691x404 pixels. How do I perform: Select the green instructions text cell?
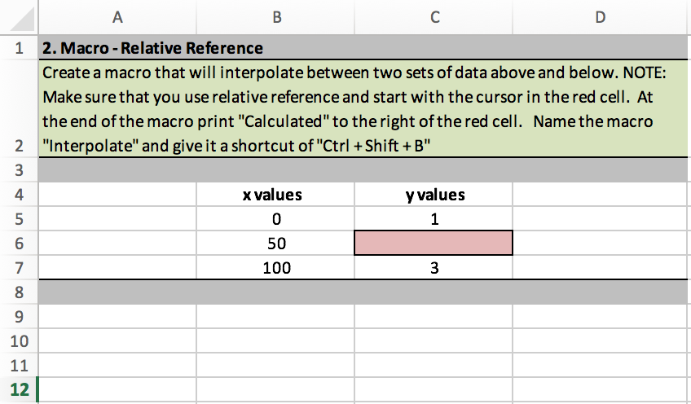pos(363,108)
